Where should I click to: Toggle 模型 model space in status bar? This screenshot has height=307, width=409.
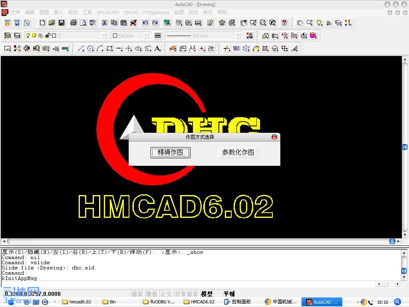(x=207, y=294)
